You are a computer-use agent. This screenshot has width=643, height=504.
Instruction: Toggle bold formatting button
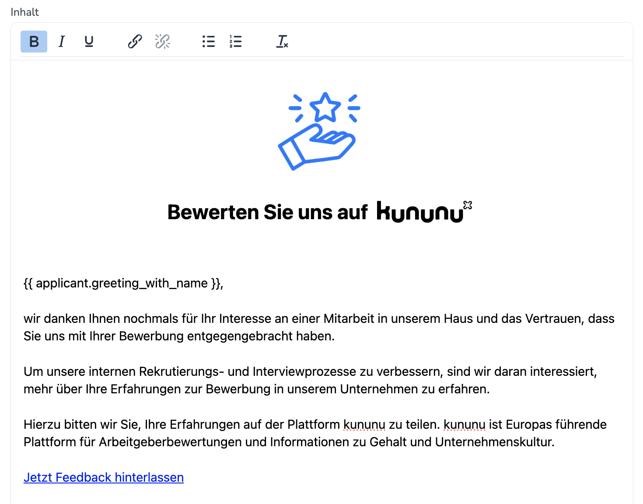click(34, 42)
